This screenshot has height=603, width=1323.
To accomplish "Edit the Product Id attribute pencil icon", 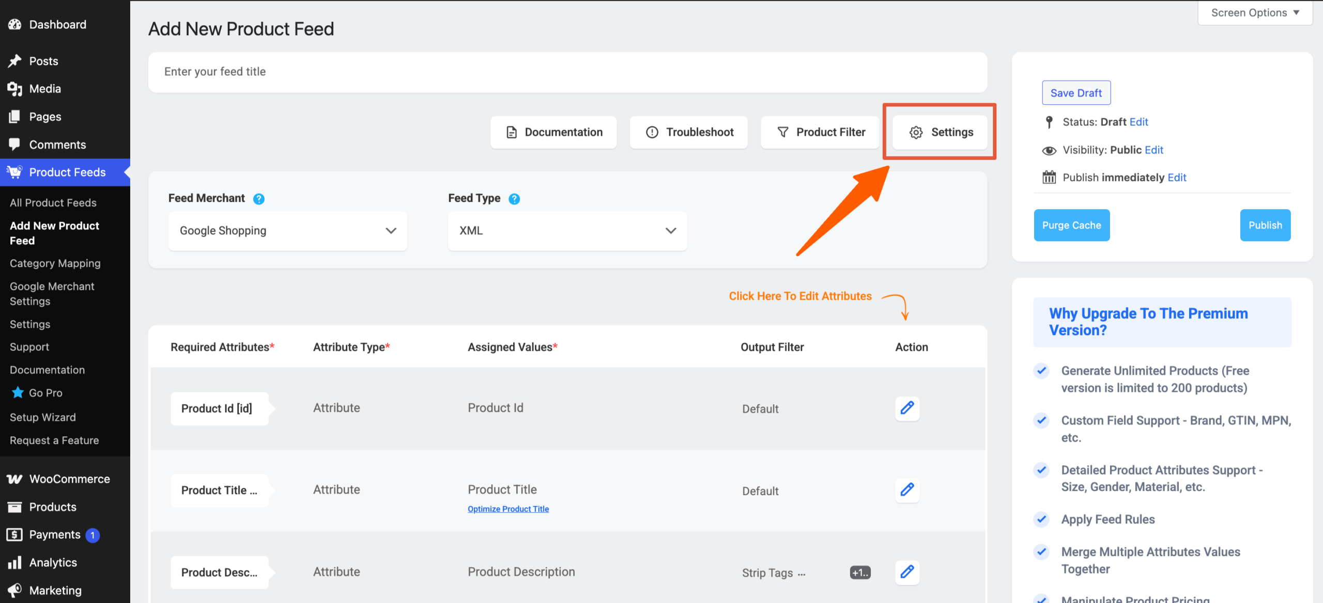I will tap(907, 408).
